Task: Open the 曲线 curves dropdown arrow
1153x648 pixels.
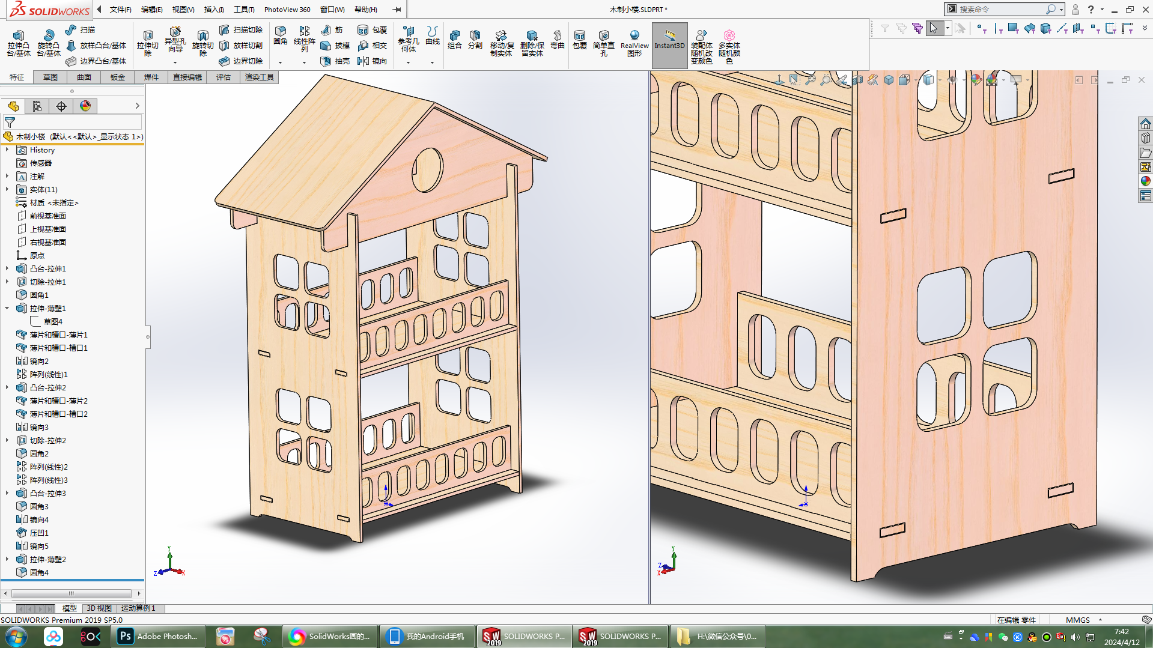Action: coord(432,62)
